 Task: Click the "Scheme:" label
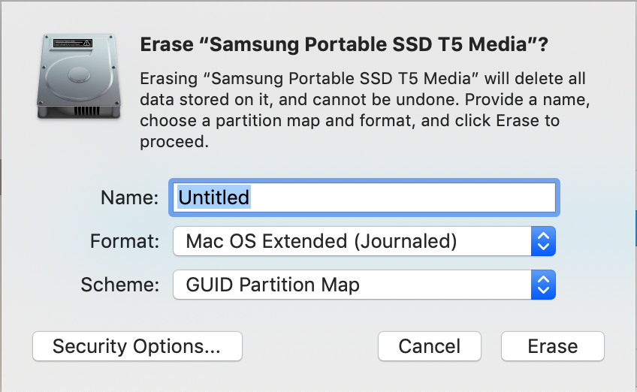point(120,285)
